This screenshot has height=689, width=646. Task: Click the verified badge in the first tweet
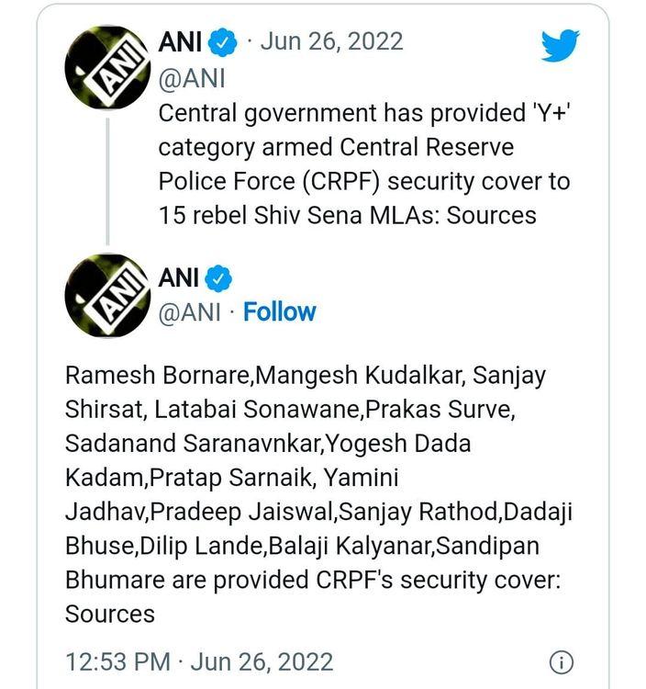coord(225,42)
